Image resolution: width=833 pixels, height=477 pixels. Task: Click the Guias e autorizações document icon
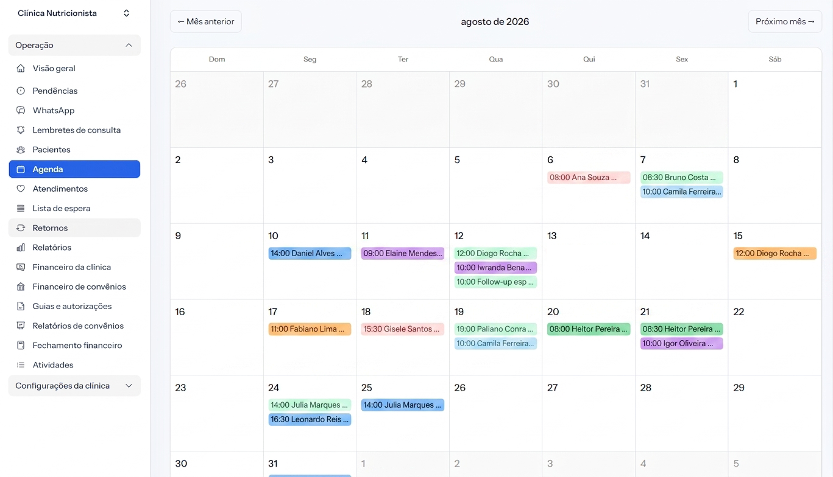tap(21, 306)
